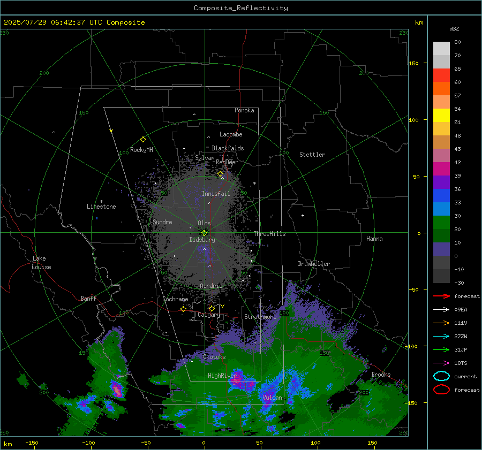
Task: Click the green 31JP arrow icon
Action: coord(441,349)
